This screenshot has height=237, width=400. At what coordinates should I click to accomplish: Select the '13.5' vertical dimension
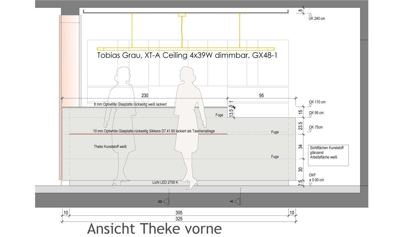coord(231,113)
